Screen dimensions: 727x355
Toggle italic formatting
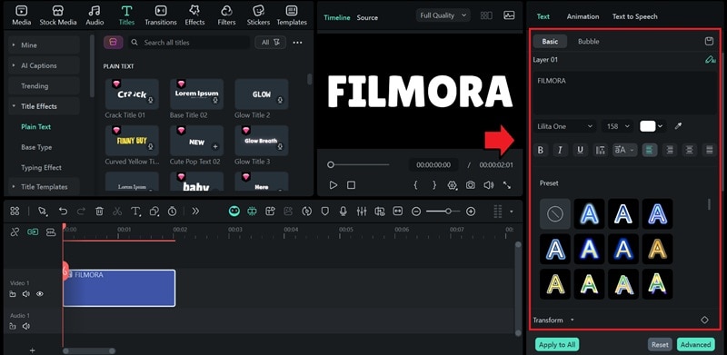coord(560,150)
